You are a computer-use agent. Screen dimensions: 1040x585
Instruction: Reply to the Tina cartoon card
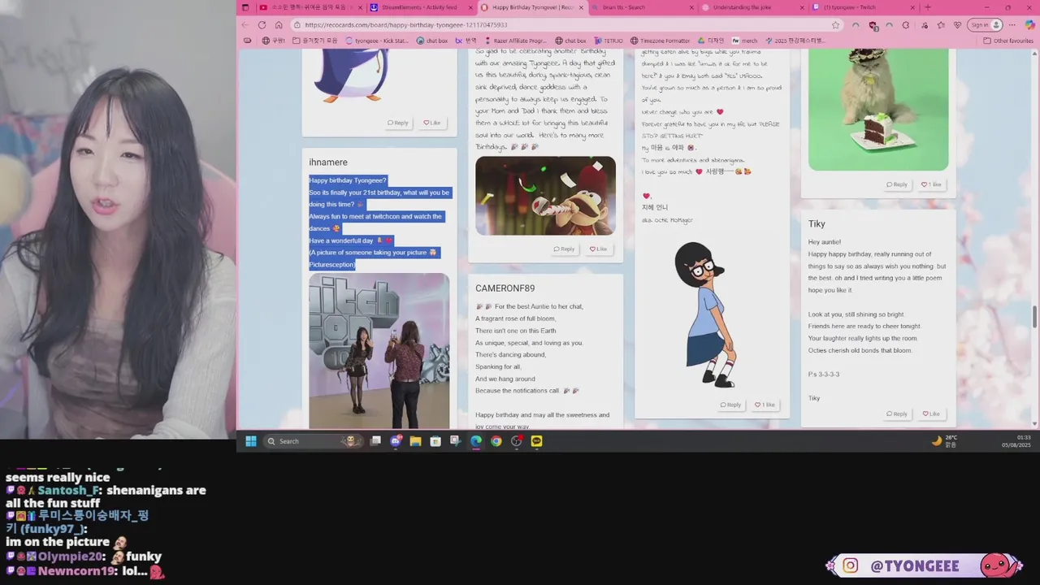coord(731,405)
